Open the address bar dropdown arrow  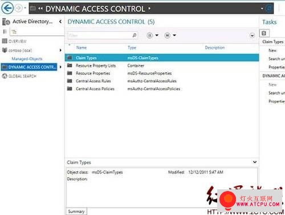point(262,9)
